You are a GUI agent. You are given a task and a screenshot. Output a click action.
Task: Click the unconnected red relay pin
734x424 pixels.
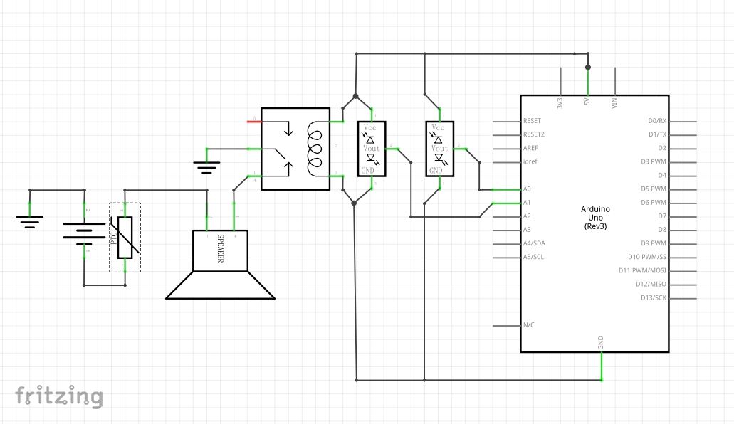coord(254,122)
